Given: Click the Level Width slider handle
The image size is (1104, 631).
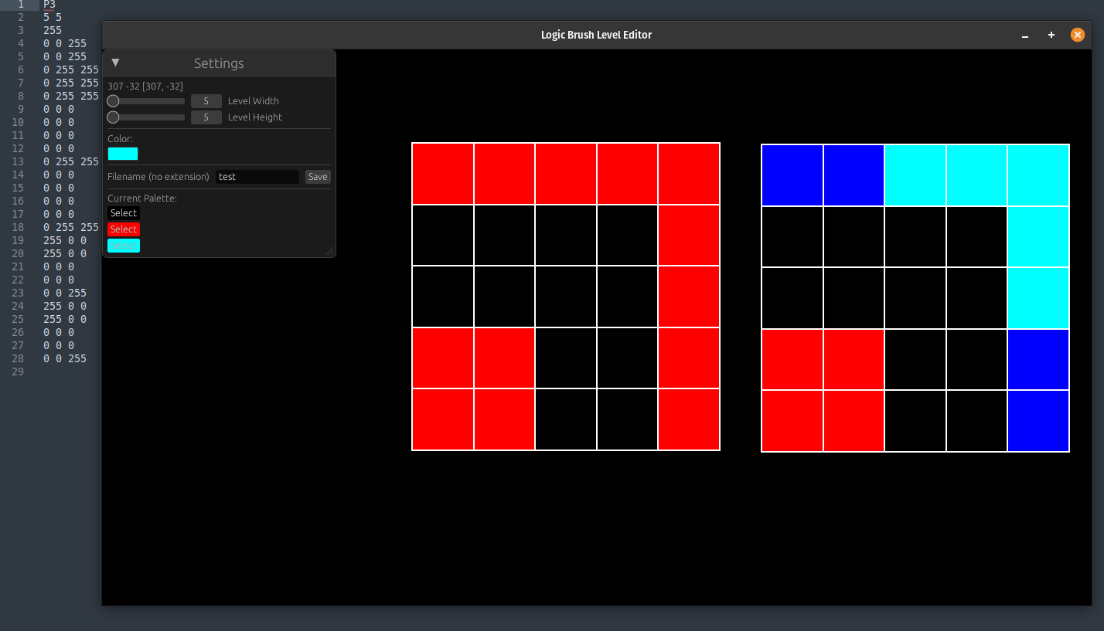Looking at the screenshot, I should point(113,101).
